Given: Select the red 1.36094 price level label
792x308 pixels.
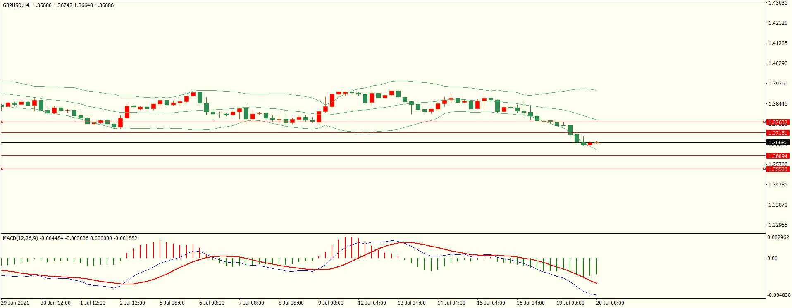Looking at the screenshot, I should [x=778, y=156].
